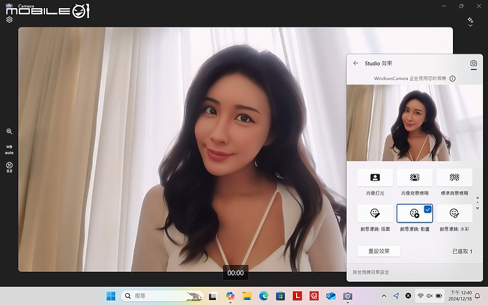
Task: Disable 創意濾鏡: 動畫 animated filter
Action: click(x=415, y=213)
